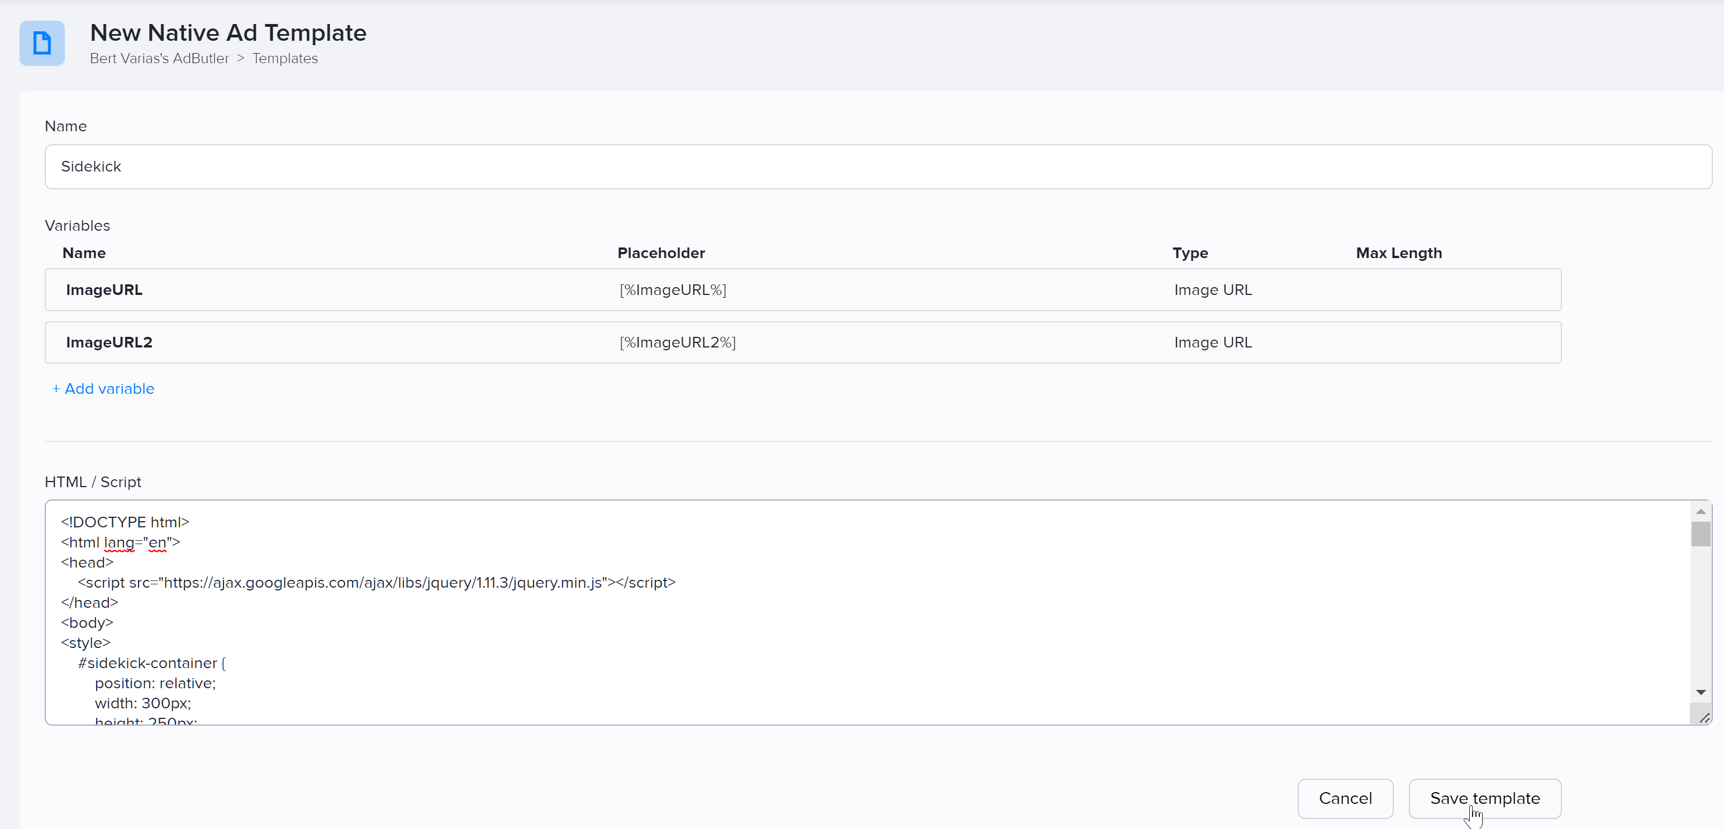Click the script editor scrollbar thumb
The image size is (1724, 829).
pos(1701,535)
